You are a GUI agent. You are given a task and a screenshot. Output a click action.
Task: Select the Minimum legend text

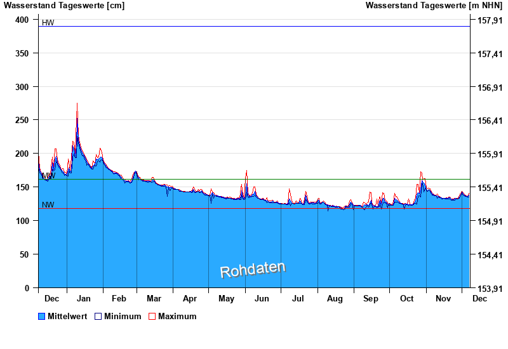[x=123, y=316]
